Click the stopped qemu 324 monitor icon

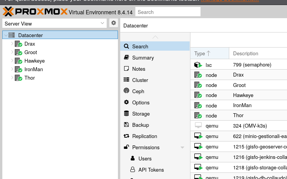pyautogui.click(x=198, y=126)
